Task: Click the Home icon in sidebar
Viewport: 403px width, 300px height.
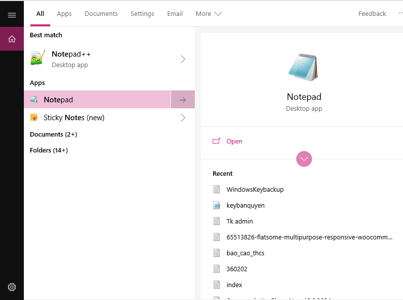Action: 12,39
